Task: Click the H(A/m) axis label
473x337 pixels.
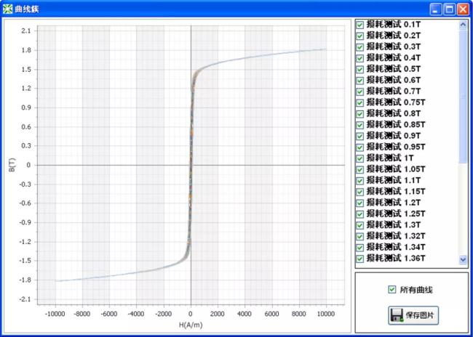Action: point(190,325)
